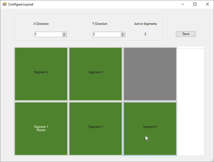Click the X Direction label
Viewport: 214px width, 162px height.
(41, 24)
